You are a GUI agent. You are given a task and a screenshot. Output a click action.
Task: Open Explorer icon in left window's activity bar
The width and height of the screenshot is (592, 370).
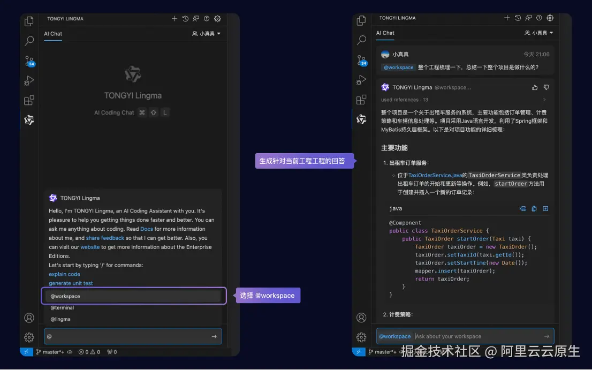click(29, 21)
